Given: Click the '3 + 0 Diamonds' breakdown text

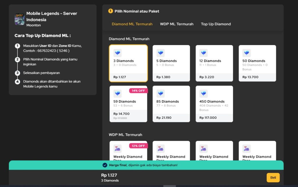Looking at the screenshot, I should point(125,65).
